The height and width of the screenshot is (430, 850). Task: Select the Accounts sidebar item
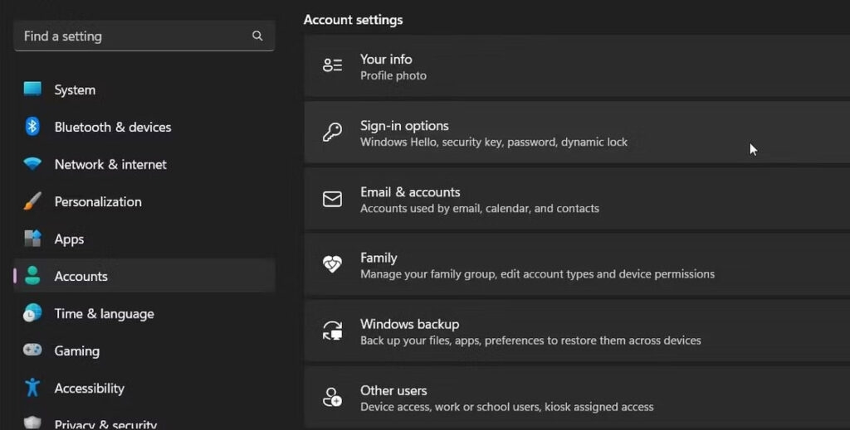click(x=144, y=276)
